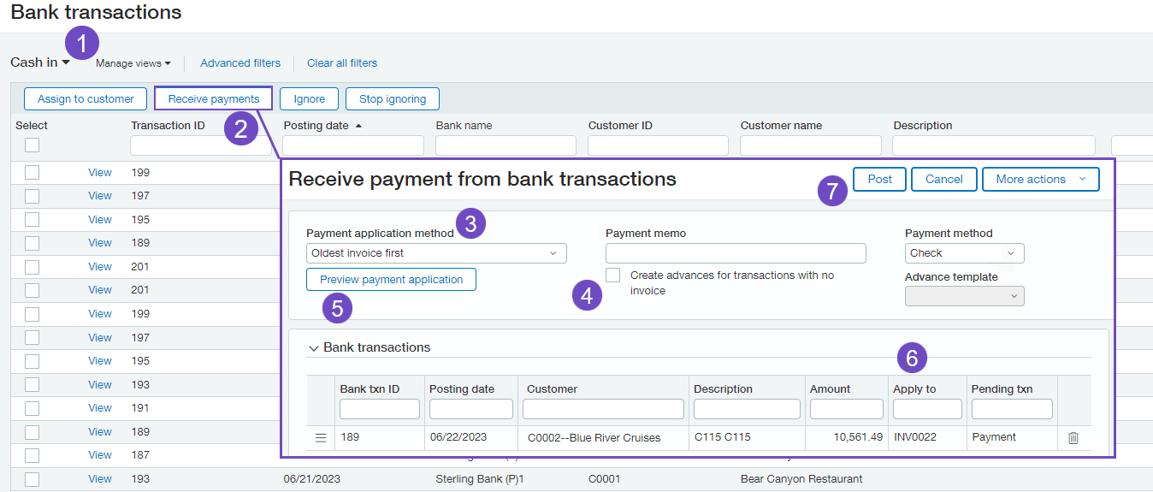Viewport: 1153px width, 492px height.
Task: Select the checkbox for the first transaction 199 row
Action: coord(32,173)
